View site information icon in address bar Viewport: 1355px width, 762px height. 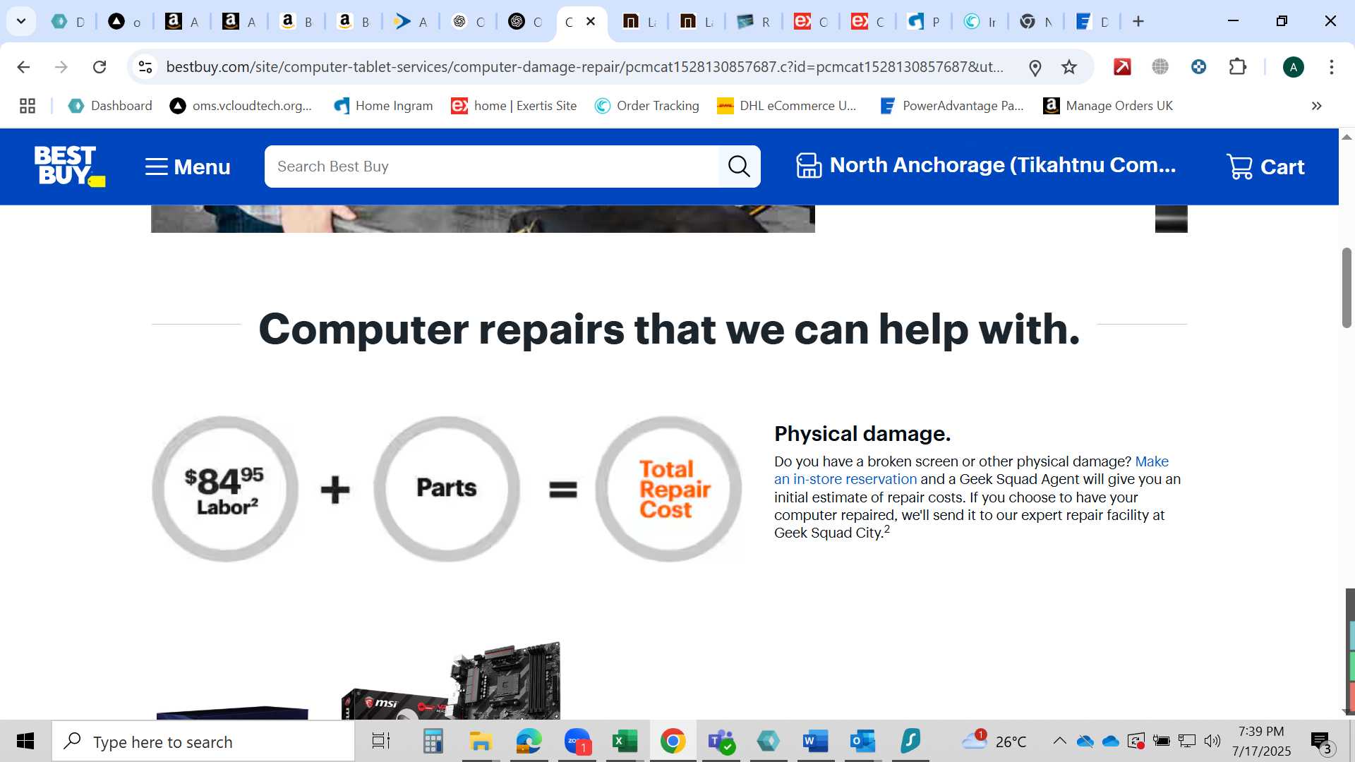[145, 67]
